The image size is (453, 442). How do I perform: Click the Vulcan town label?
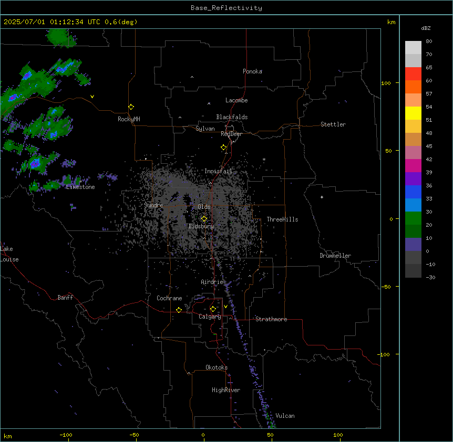pos(285,416)
